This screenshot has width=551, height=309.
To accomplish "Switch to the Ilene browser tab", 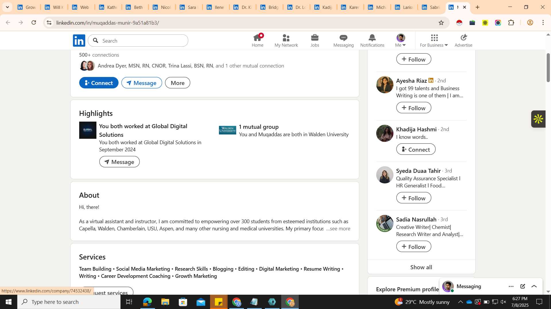I will pyautogui.click(x=216, y=7).
